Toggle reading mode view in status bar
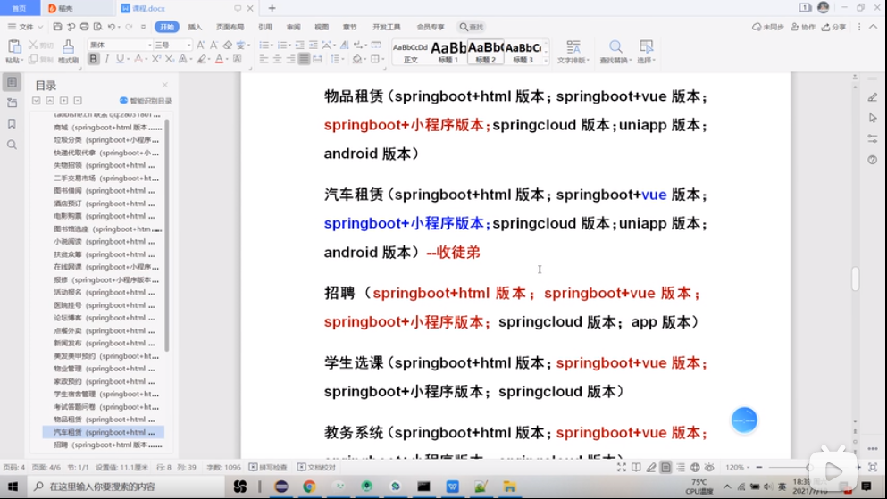The image size is (887, 499). pos(636,467)
